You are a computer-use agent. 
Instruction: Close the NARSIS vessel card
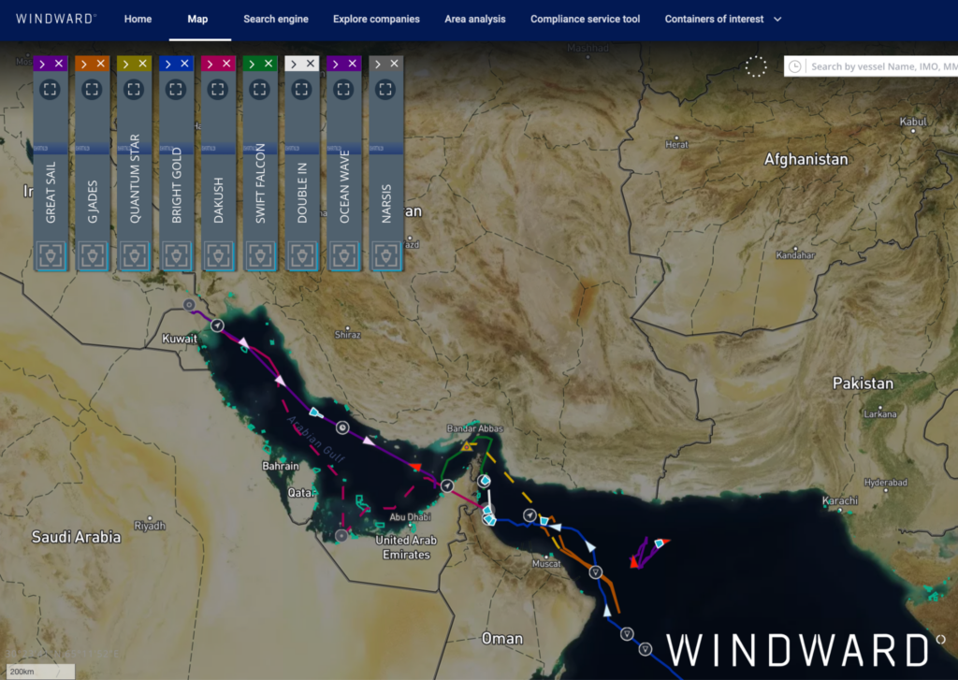click(394, 64)
